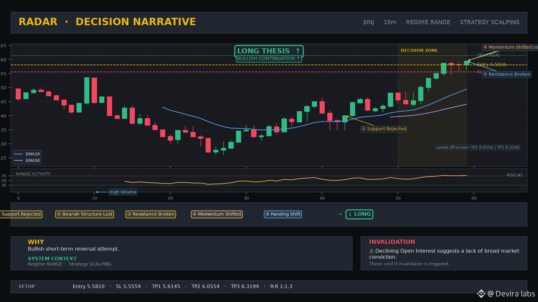Click the LONG THESIS up-arrow banner
Viewport: 538px width, 302px height.
pyautogui.click(x=269, y=51)
